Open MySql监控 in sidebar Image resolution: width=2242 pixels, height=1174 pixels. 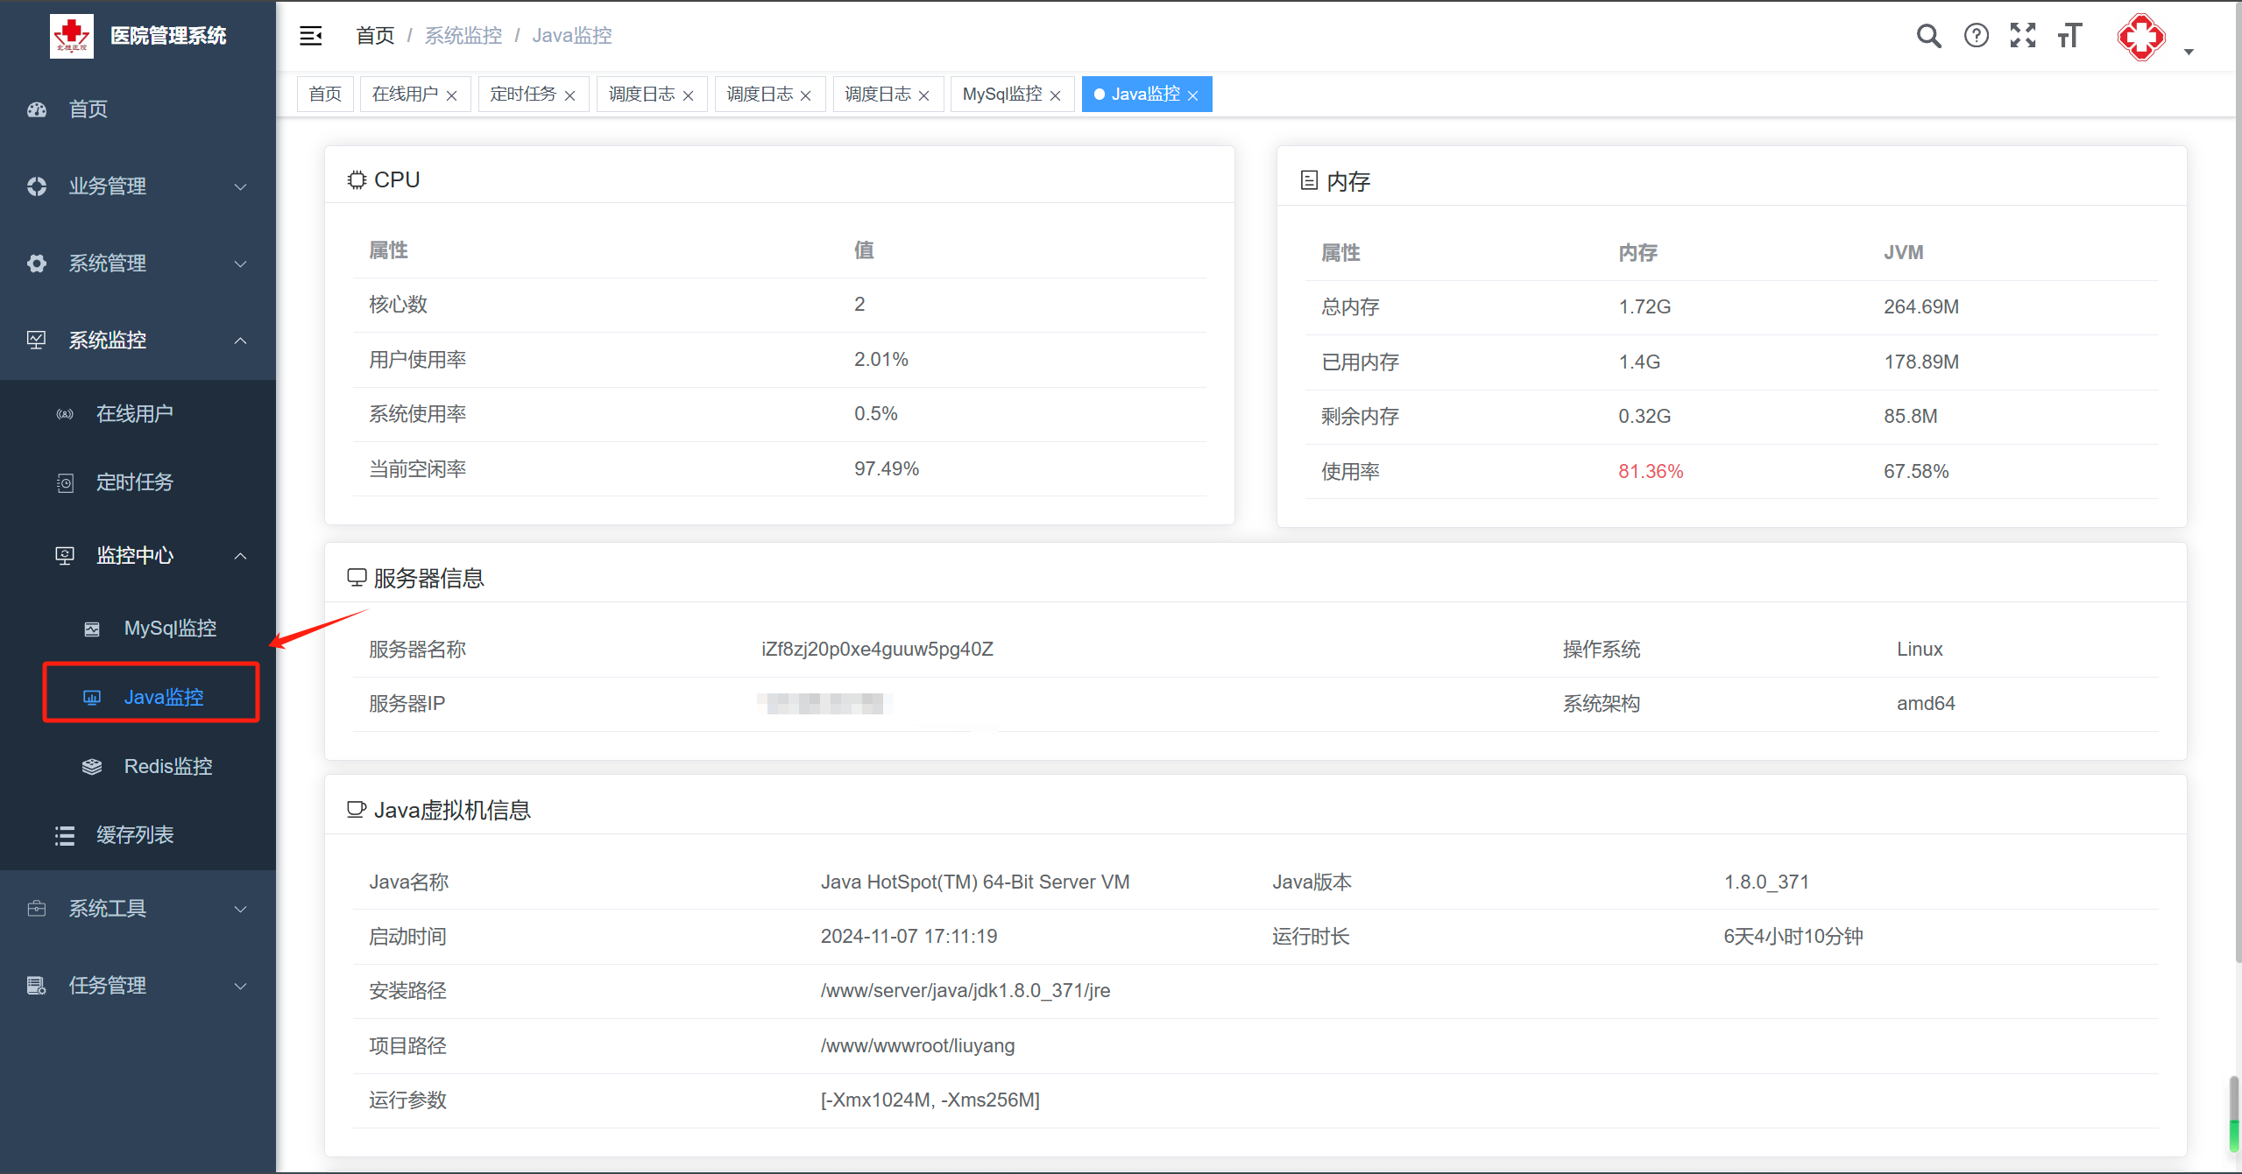pyautogui.click(x=170, y=628)
